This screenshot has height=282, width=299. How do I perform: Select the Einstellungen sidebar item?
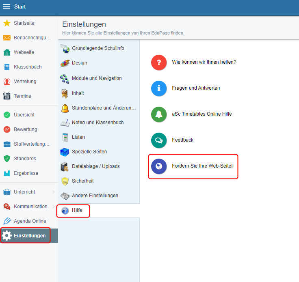pos(29,236)
